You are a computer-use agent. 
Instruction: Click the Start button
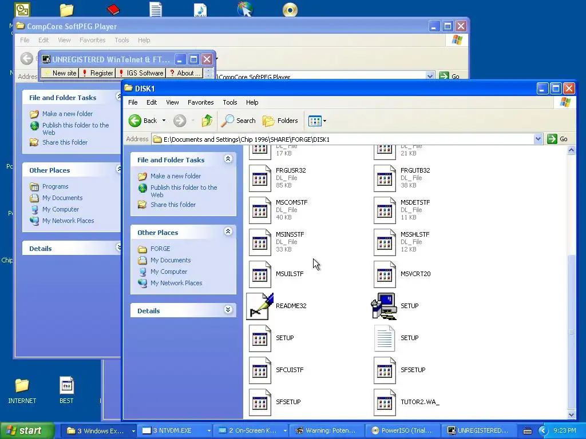(27, 431)
